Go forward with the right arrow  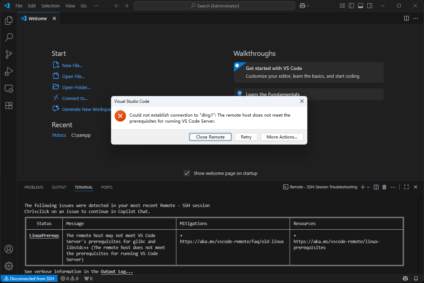tap(126, 6)
